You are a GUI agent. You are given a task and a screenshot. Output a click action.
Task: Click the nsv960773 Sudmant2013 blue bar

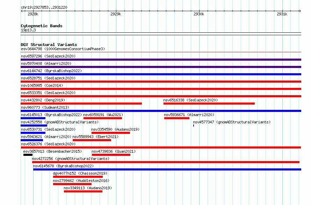[x=161, y=111]
